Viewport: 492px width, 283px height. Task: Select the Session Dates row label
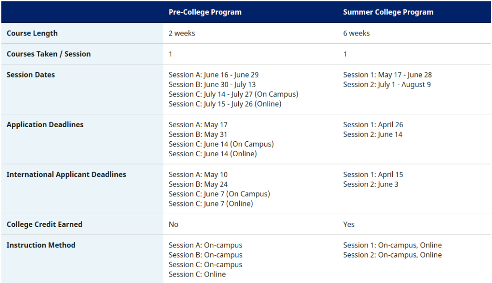point(31,75)
